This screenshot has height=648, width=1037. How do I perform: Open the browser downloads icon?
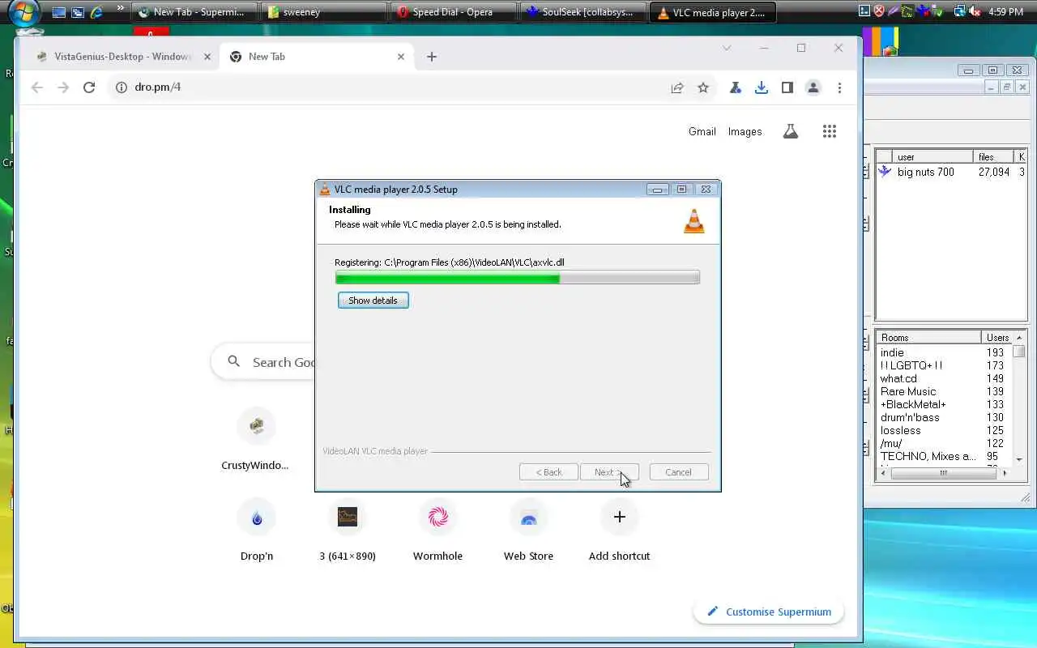(x=762, y=87)
